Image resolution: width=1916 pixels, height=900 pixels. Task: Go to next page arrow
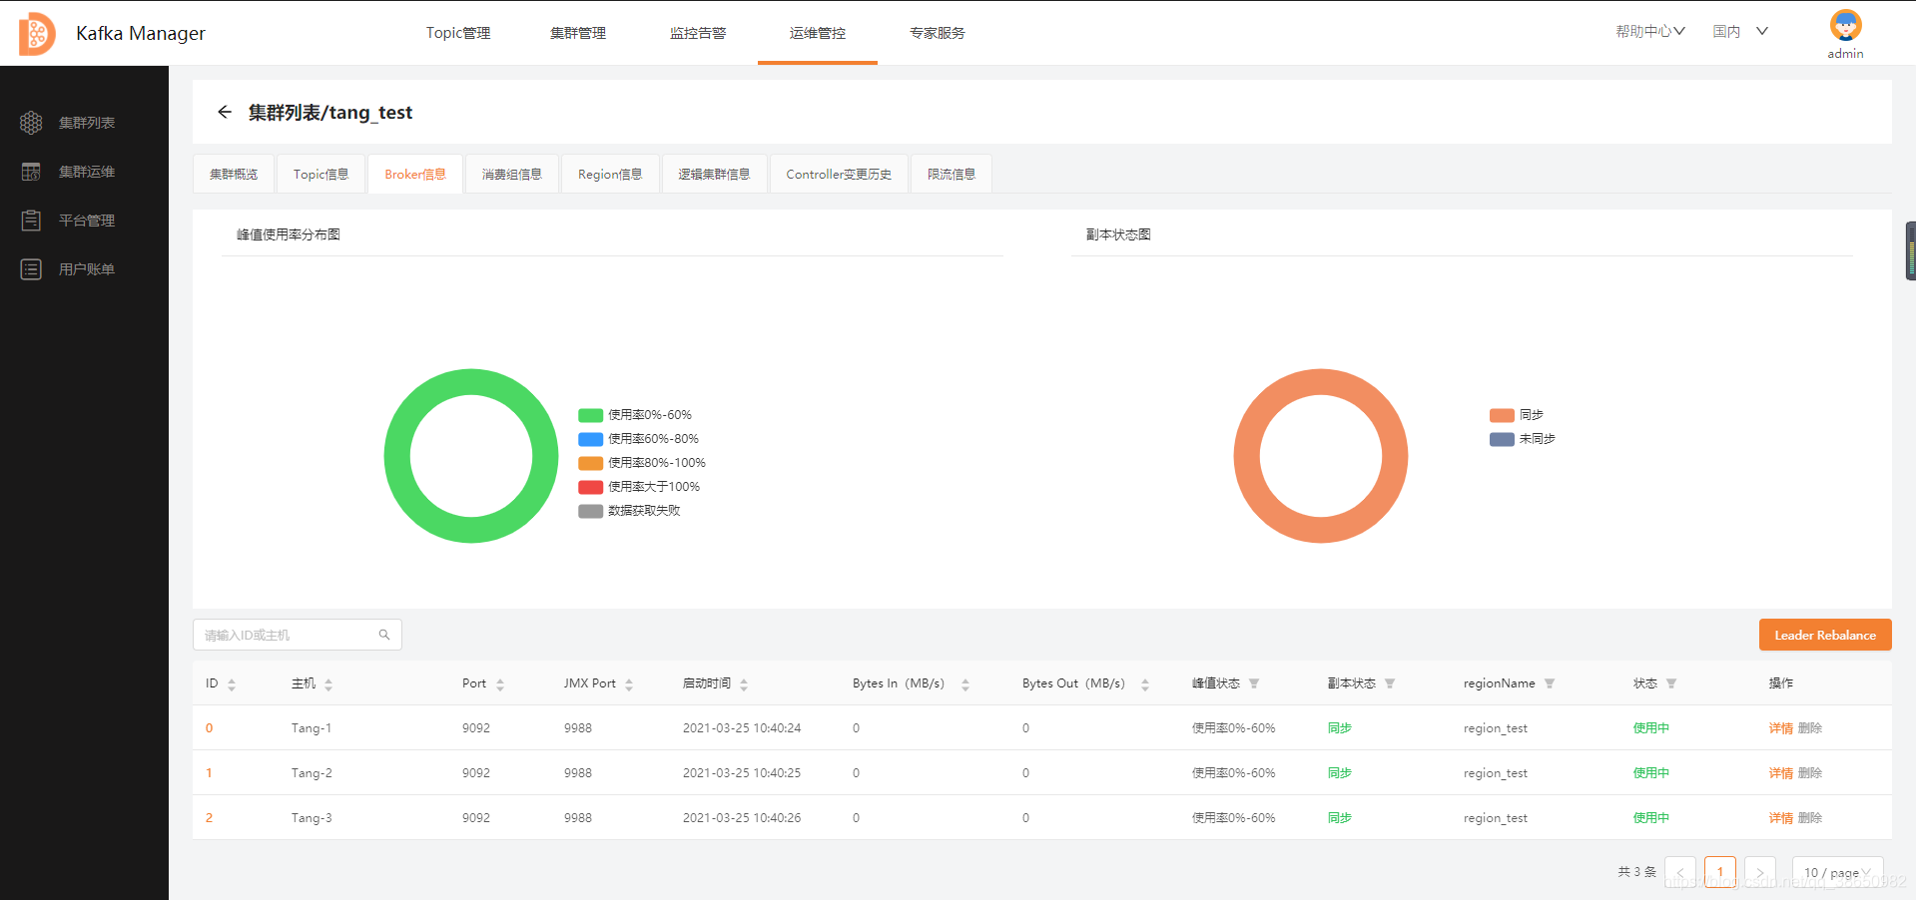(1760, 872)
